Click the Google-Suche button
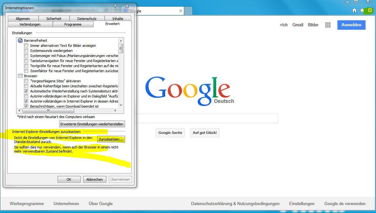This screenshot has height=213, width=376. (x=170, y=133)
